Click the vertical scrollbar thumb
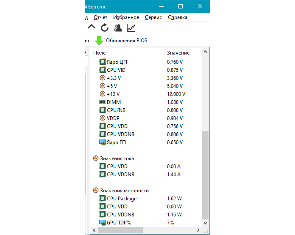Image resolution: width=295 pixels, height=235 pixels. tap(205, 175)
